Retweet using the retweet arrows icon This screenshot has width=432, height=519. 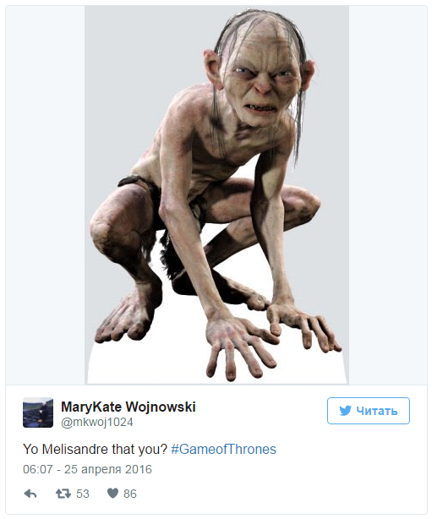[63, 494]
